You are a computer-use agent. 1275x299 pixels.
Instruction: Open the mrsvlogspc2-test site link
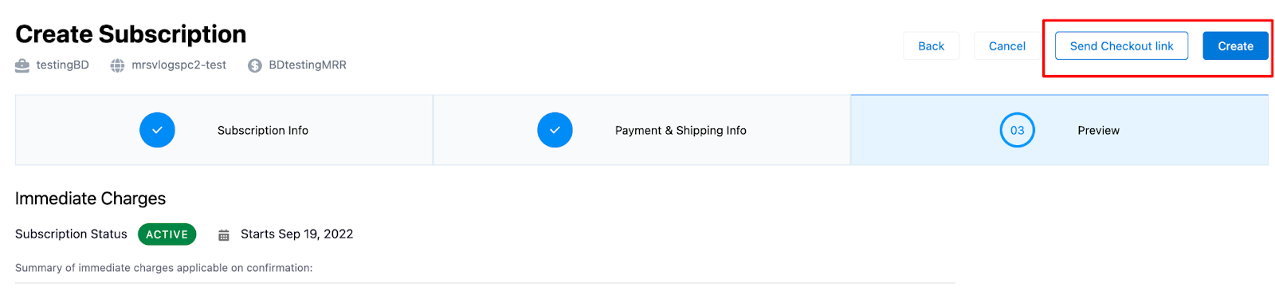[178, 65]
